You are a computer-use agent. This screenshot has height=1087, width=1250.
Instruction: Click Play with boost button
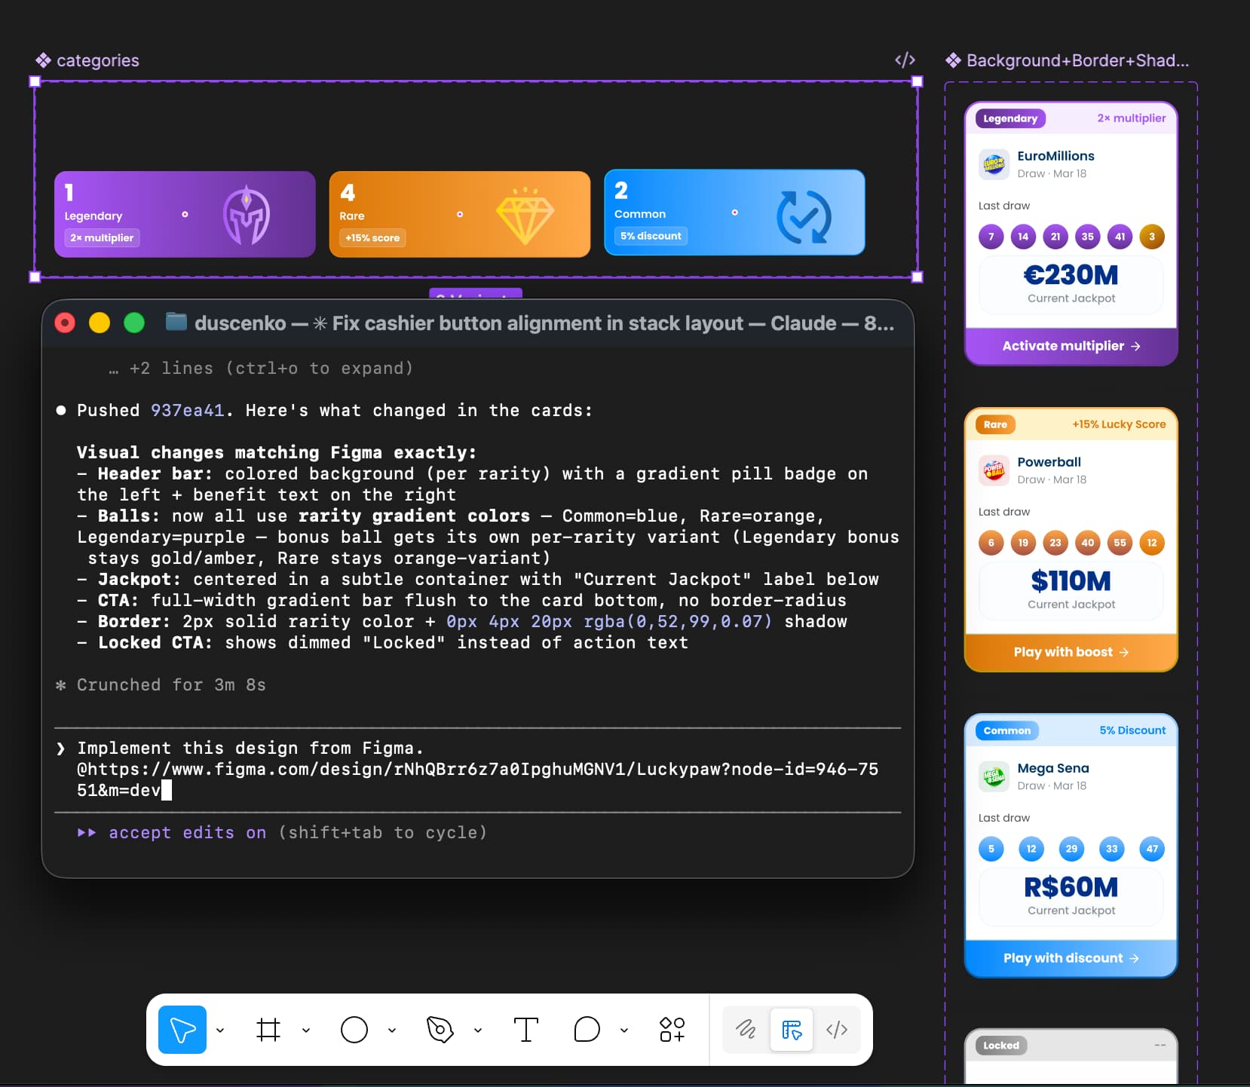tap(1071, 652)
